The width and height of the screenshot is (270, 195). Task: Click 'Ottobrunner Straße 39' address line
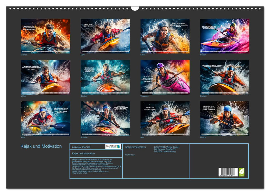[165, 149]
